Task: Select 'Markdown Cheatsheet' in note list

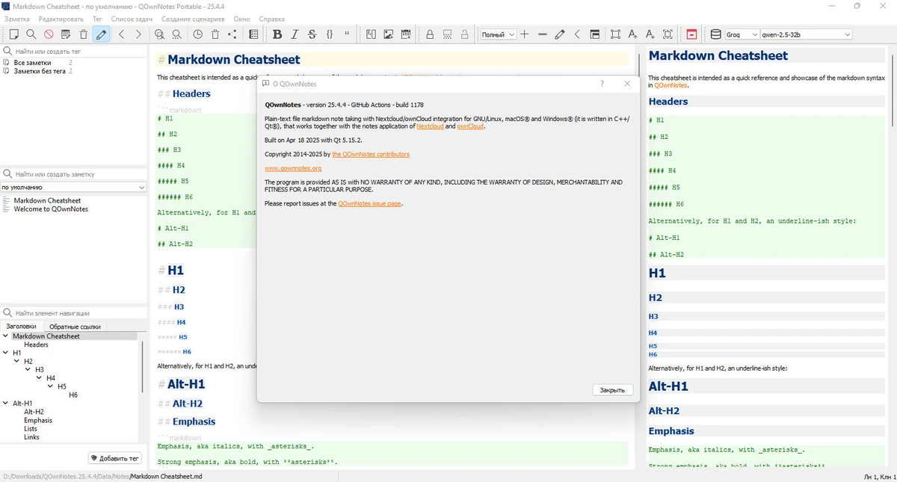Action: click(47, 200)
